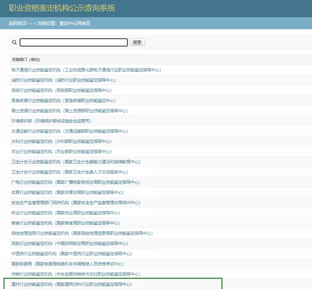Open 国土资源行业技能鉴定机构 link
Image resolution: width=312 pixels, height=289 pixels.
[69, 111]
